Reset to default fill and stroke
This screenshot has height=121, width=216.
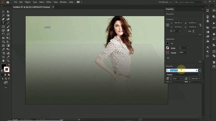click(x=2, y=71)
